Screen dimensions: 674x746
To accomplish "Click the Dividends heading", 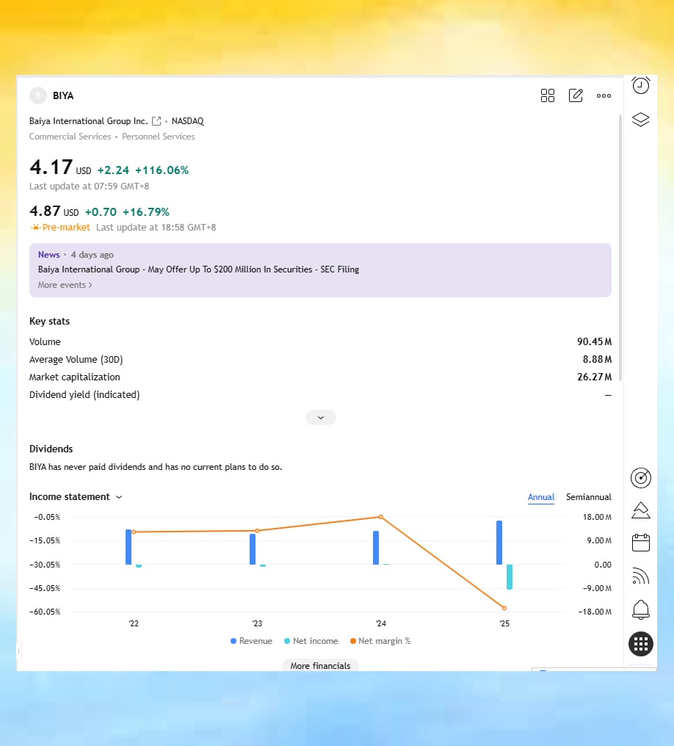I will (51, 449).
